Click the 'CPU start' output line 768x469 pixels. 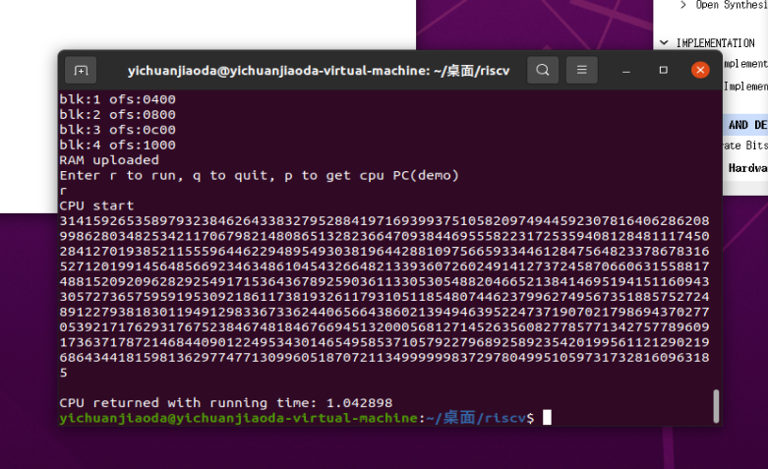click(x=96, y=205)
